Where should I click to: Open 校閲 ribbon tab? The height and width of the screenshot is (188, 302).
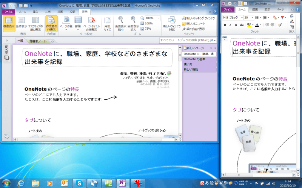point(72,12)
